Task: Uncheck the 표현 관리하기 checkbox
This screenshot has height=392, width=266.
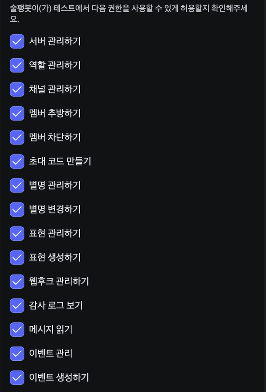Action: [17, 233]
